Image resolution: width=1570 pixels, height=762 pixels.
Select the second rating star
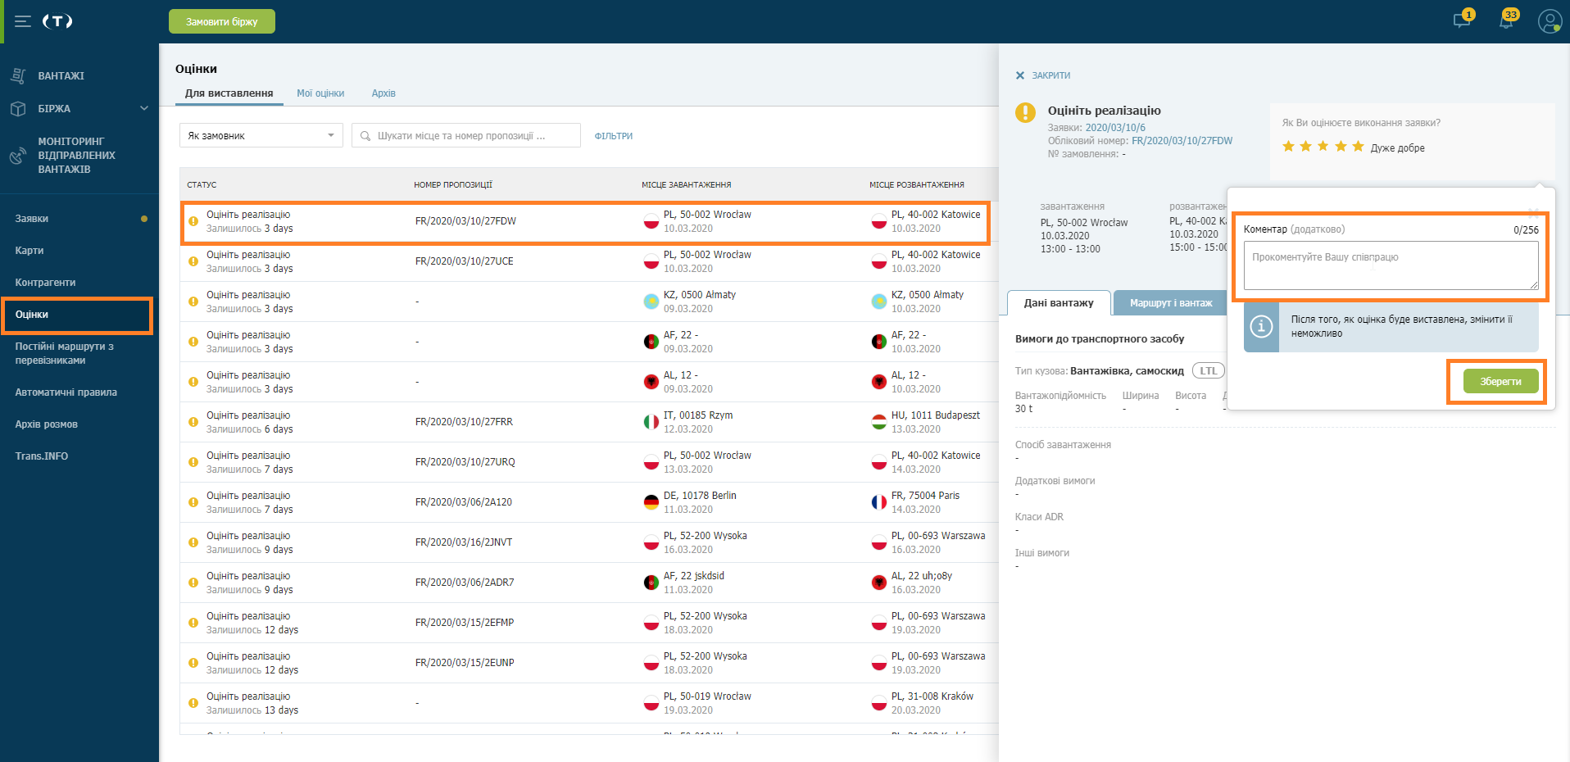pyautogui.click(x=1305, y=147)
